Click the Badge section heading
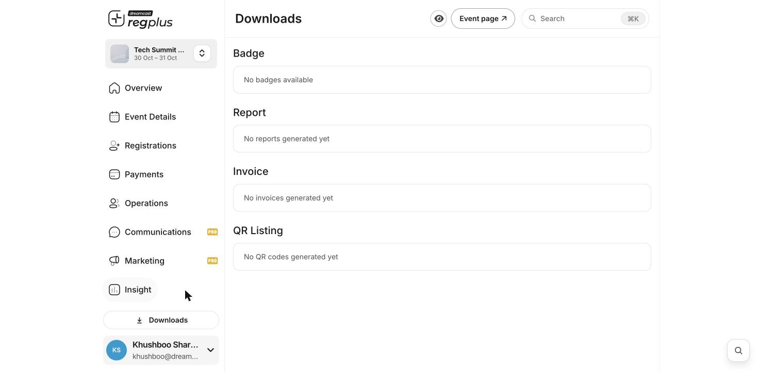758x372 pixels. (x=249, y=54)
